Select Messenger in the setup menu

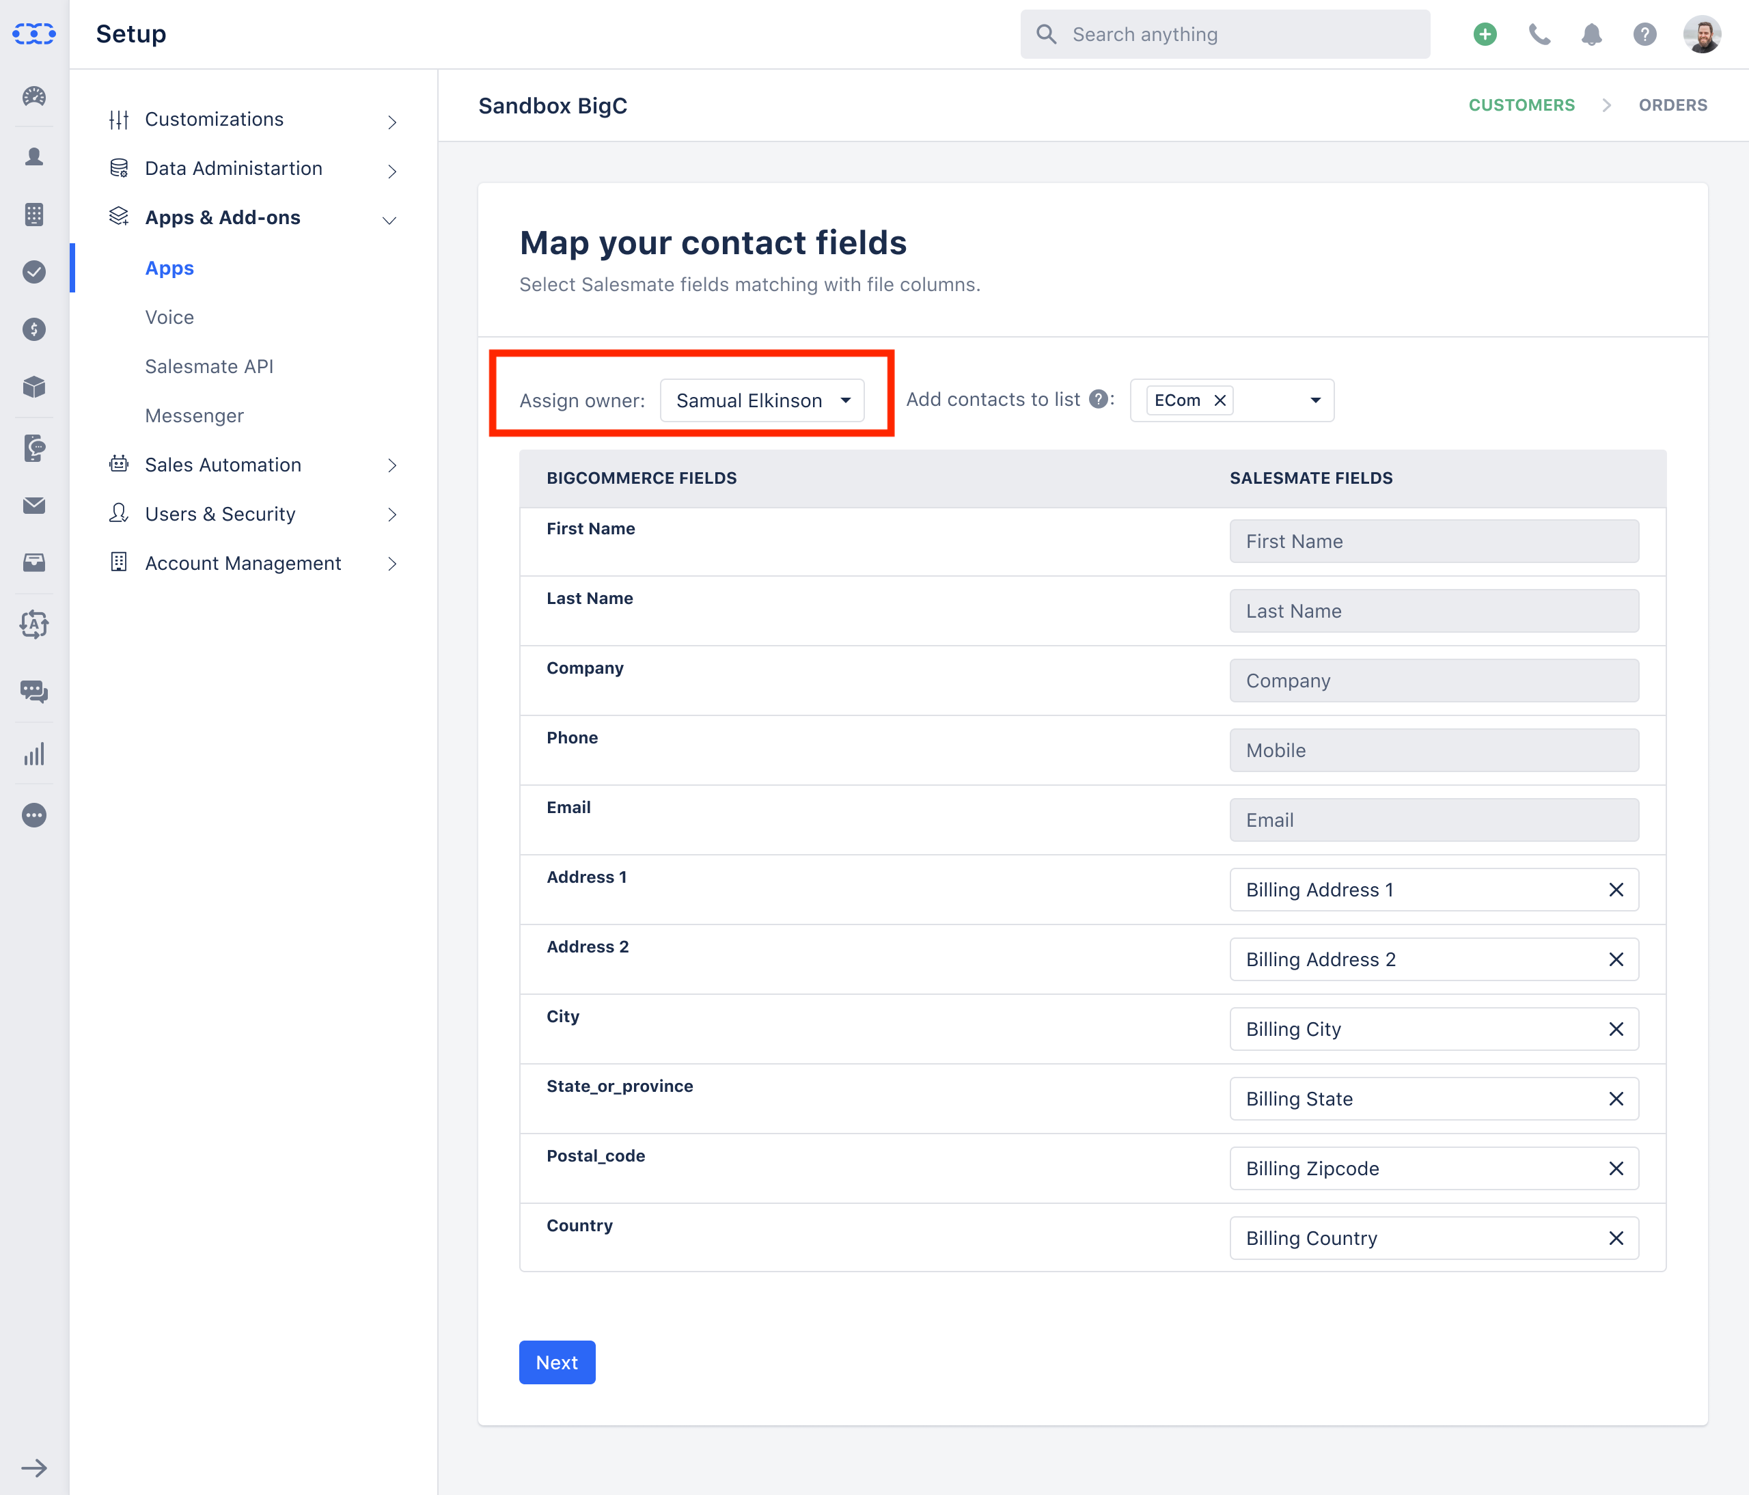[194, 416]
